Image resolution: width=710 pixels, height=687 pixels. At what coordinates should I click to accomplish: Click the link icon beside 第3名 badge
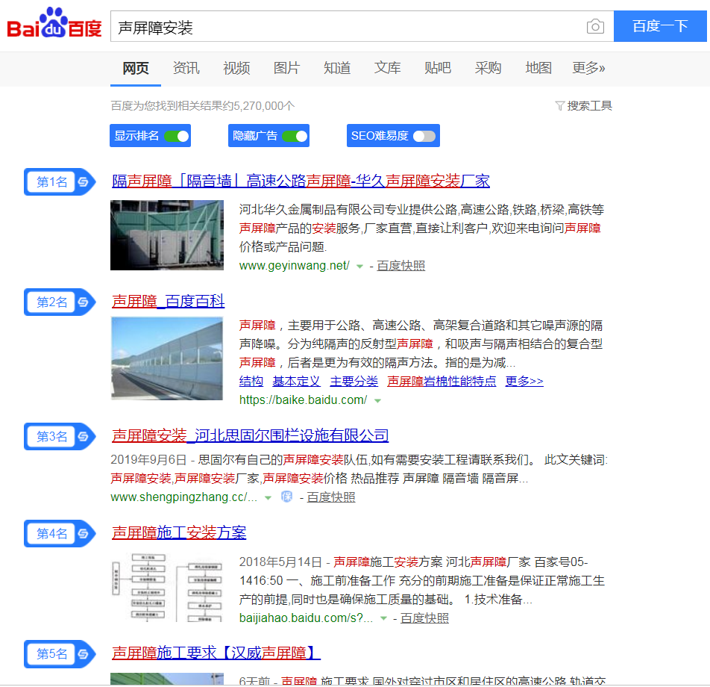pyautogui.click(x=84, y=436)
